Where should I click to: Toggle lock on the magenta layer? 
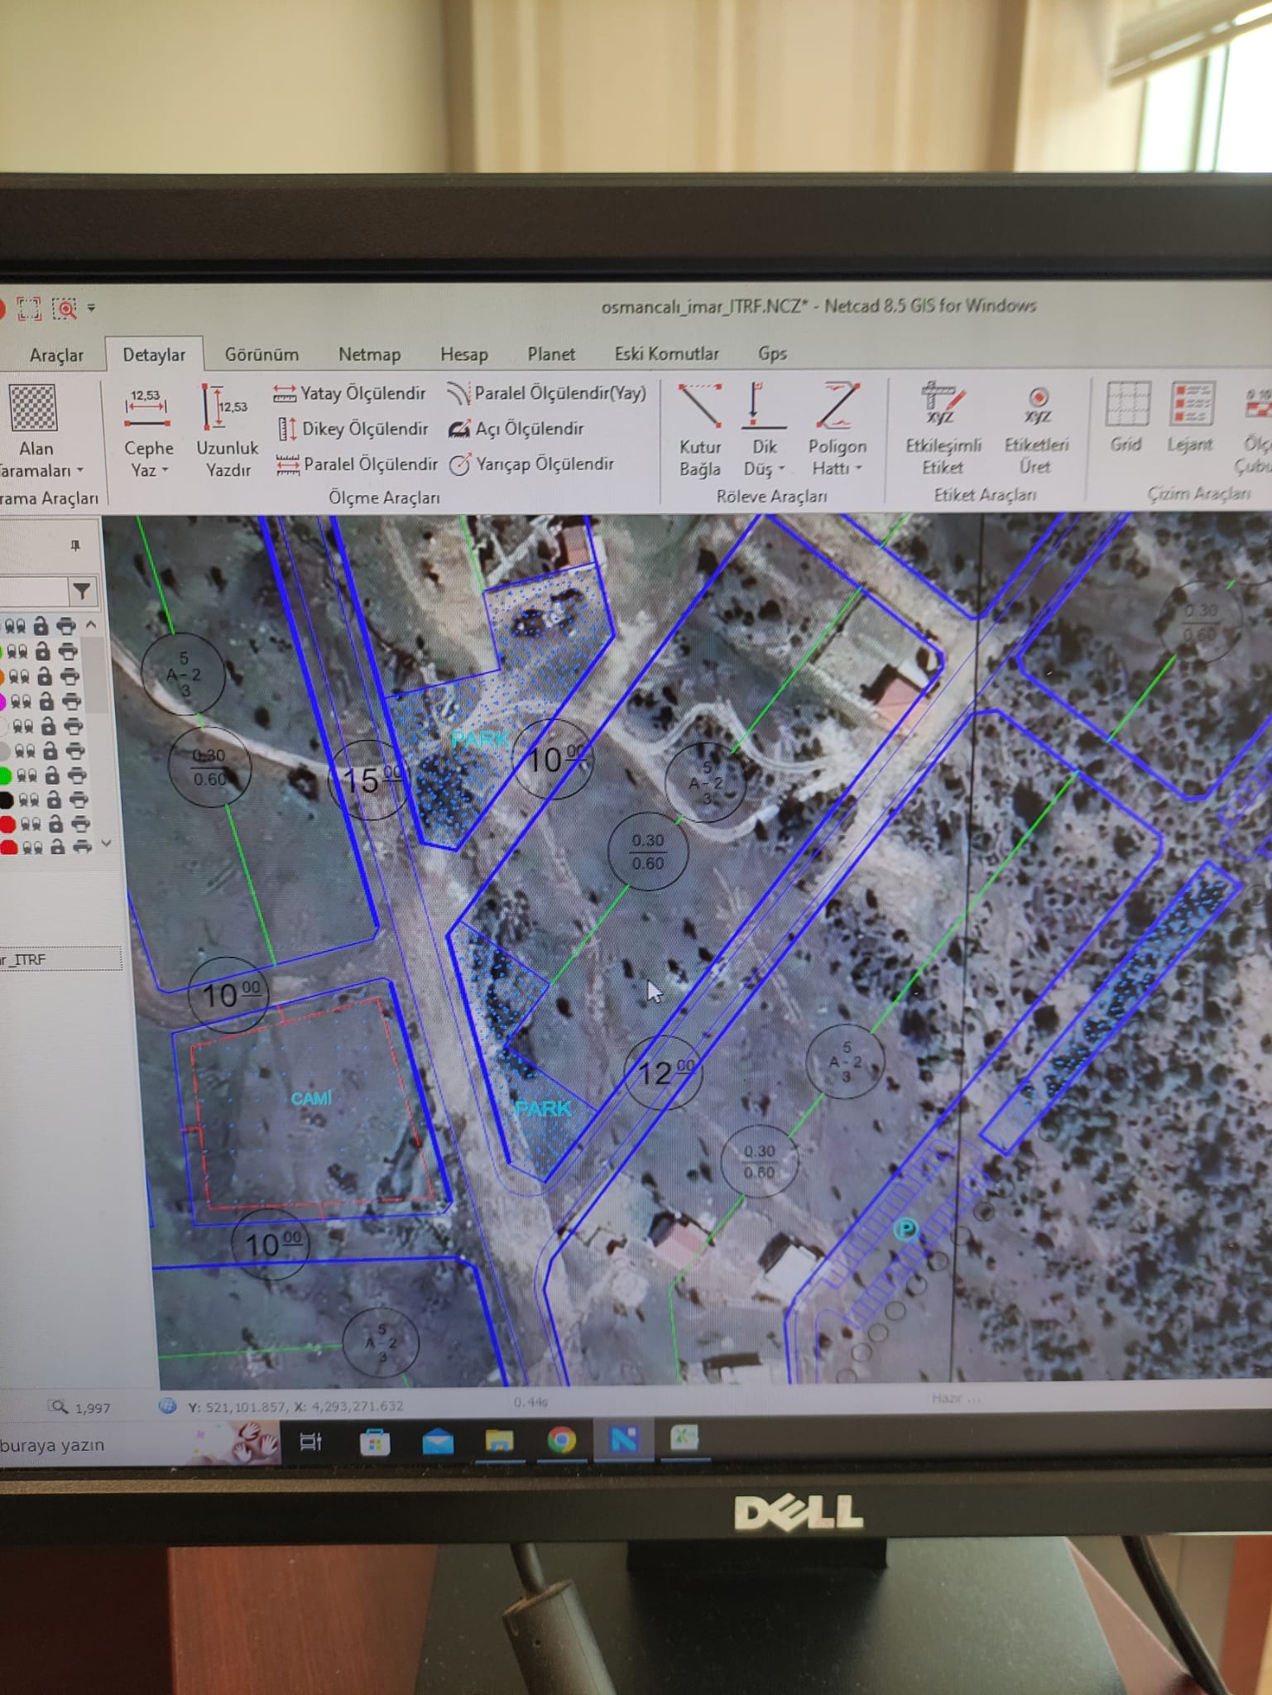46,702
